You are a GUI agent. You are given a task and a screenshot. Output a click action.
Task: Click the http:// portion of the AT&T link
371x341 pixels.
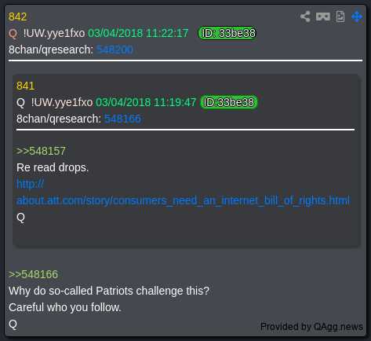30,184
